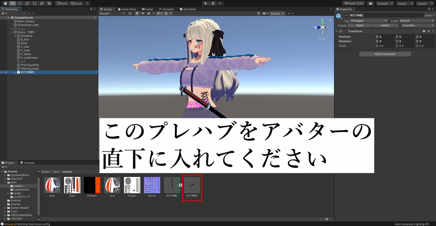Open the scene component tools icon
This screenshot has width=436, height=226.
(x=258, y=13)
